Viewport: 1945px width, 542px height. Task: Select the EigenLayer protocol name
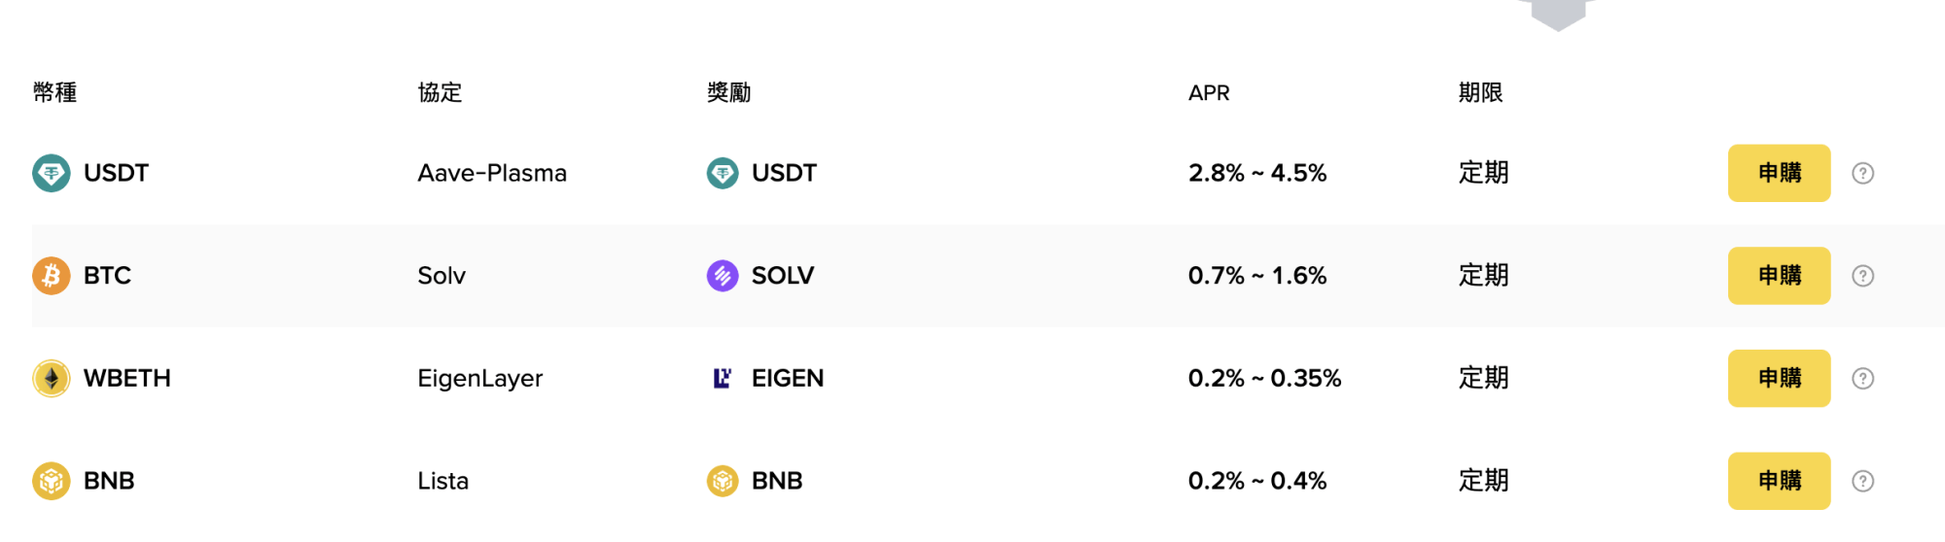(479, 378)
